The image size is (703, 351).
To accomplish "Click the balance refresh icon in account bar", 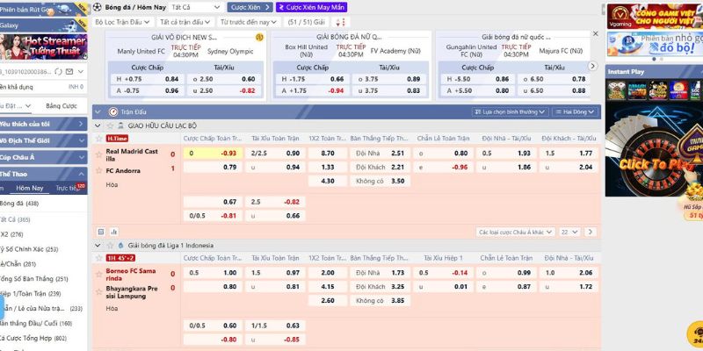I will pos(58,71).
